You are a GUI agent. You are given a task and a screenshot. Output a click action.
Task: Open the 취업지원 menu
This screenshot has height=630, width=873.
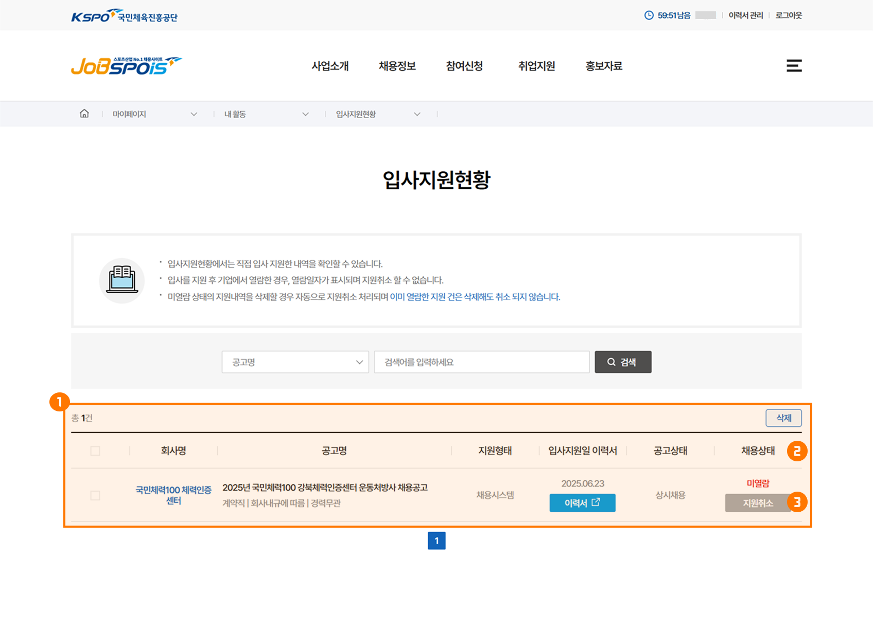click(536, 66)
